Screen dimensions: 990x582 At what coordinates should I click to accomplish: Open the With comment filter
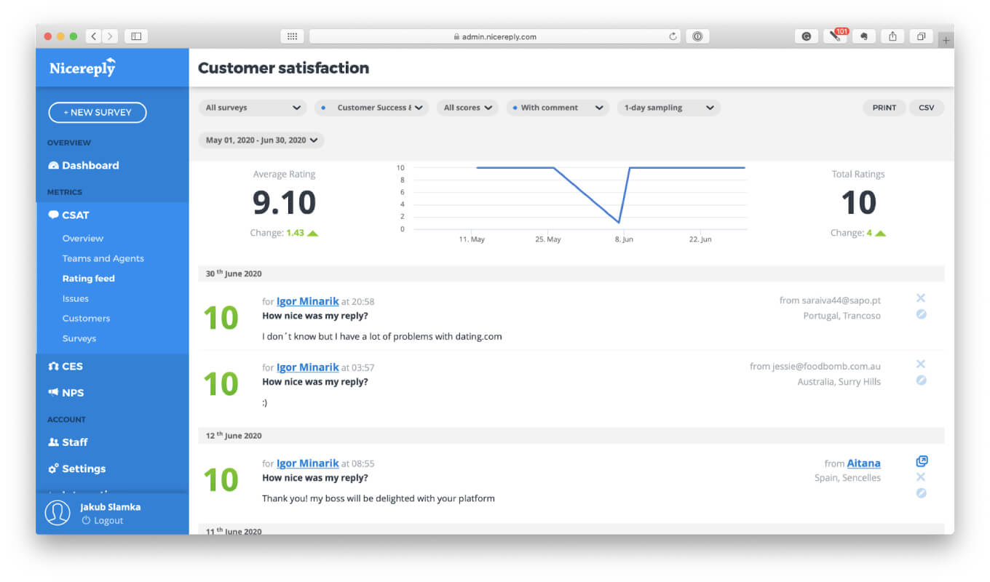click(x=558, y=108)
